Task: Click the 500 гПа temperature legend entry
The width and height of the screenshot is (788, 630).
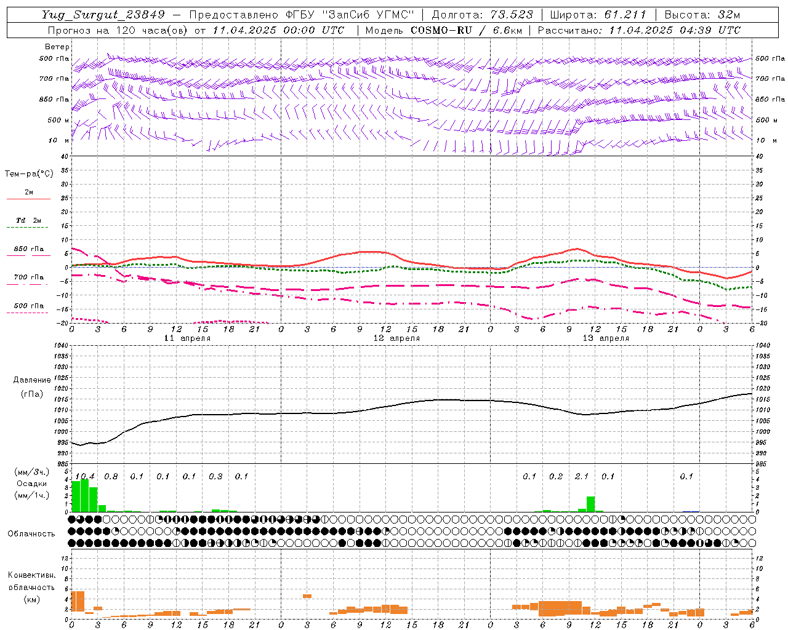Action: (28, 306)
